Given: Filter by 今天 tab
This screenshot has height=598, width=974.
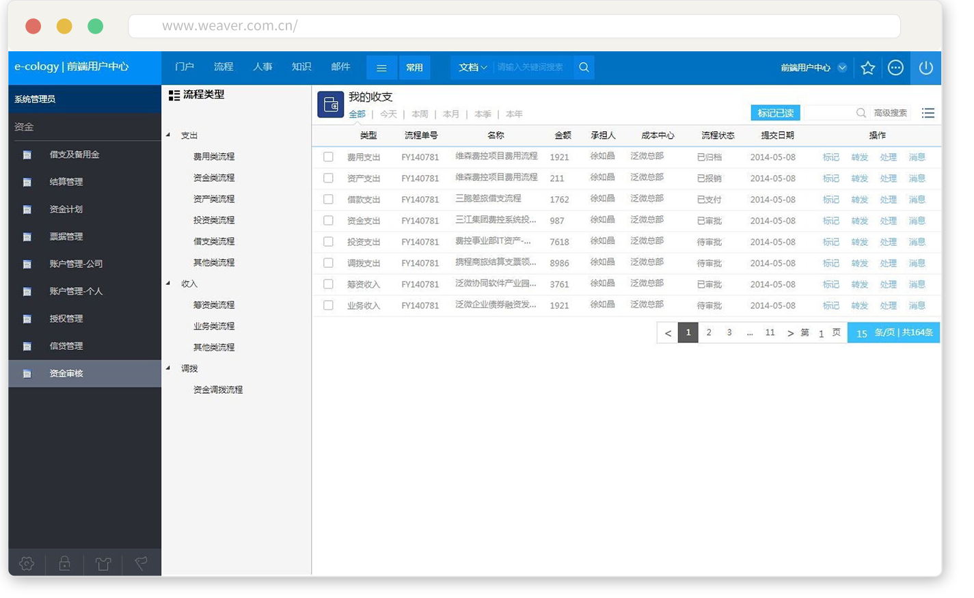Looking at the screenshot, I should pyautogui.click(x=388, y=114).
